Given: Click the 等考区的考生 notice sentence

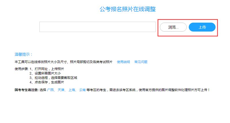Looking at the screenshot, I should 97,90.
